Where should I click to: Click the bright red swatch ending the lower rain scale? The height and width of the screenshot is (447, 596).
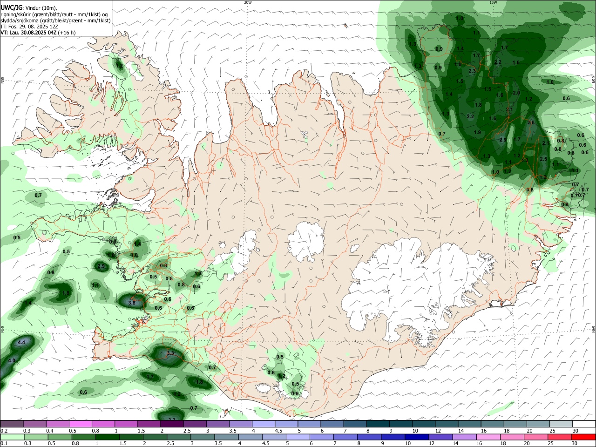point(583,437)
